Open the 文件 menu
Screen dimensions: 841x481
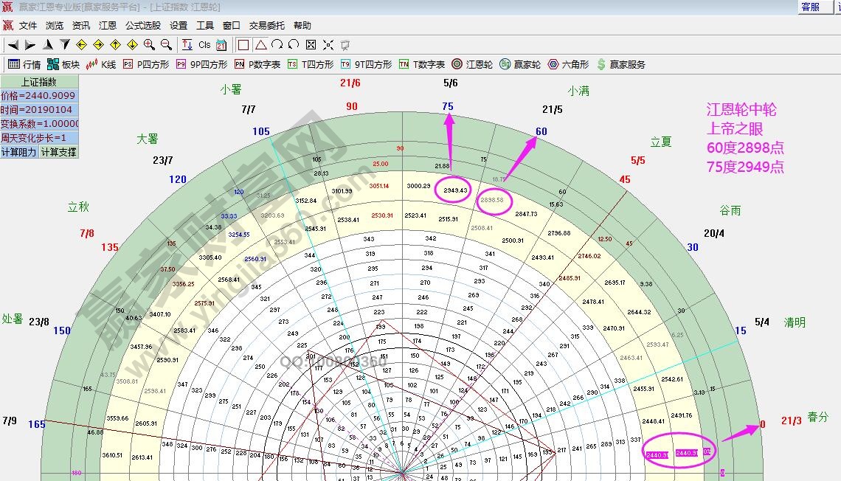click(x=28, y=25)
